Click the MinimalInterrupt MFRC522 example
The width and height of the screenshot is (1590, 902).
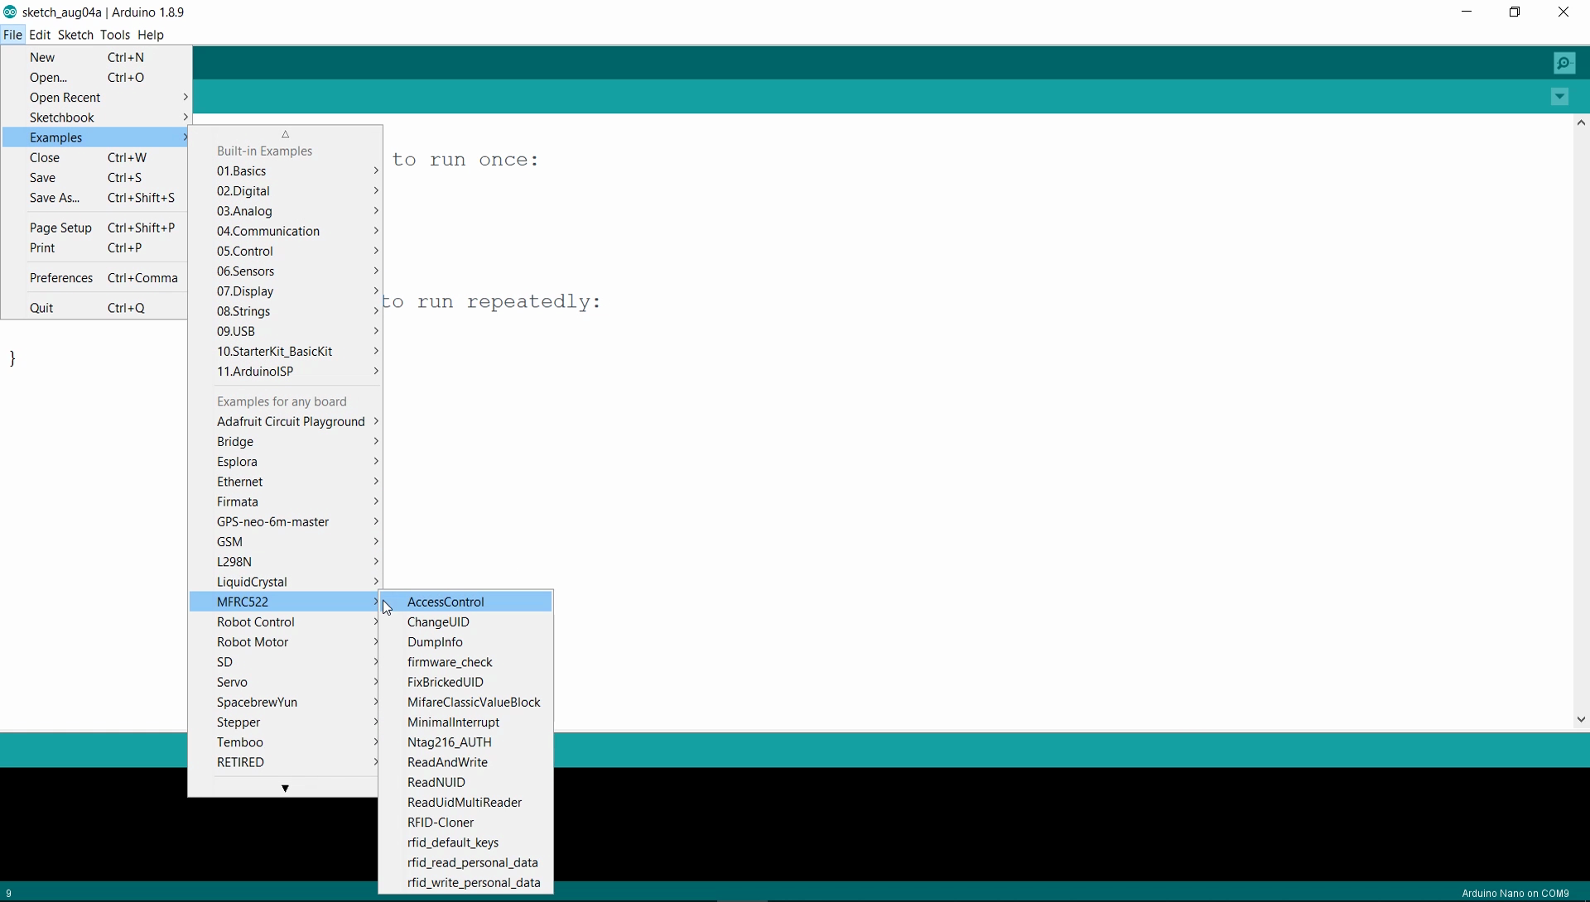pyautogui.click(x=453, y=722)
